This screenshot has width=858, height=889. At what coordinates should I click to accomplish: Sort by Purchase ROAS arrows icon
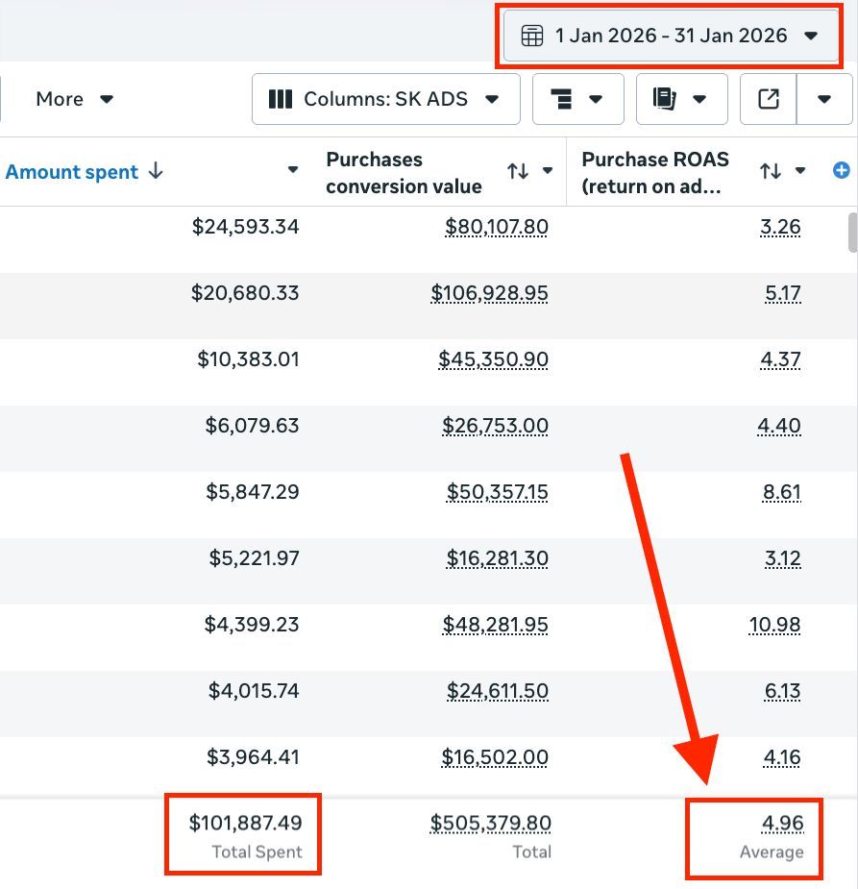point(771,170)
